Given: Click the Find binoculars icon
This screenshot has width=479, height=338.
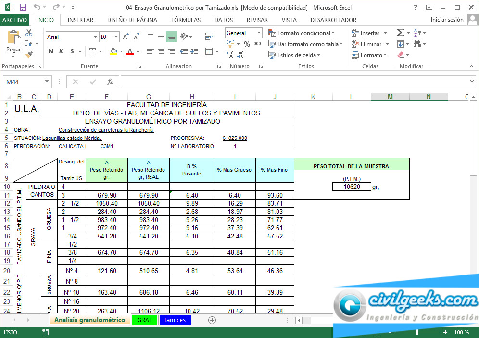Looking at the screenshot, I should pos(417,44).
